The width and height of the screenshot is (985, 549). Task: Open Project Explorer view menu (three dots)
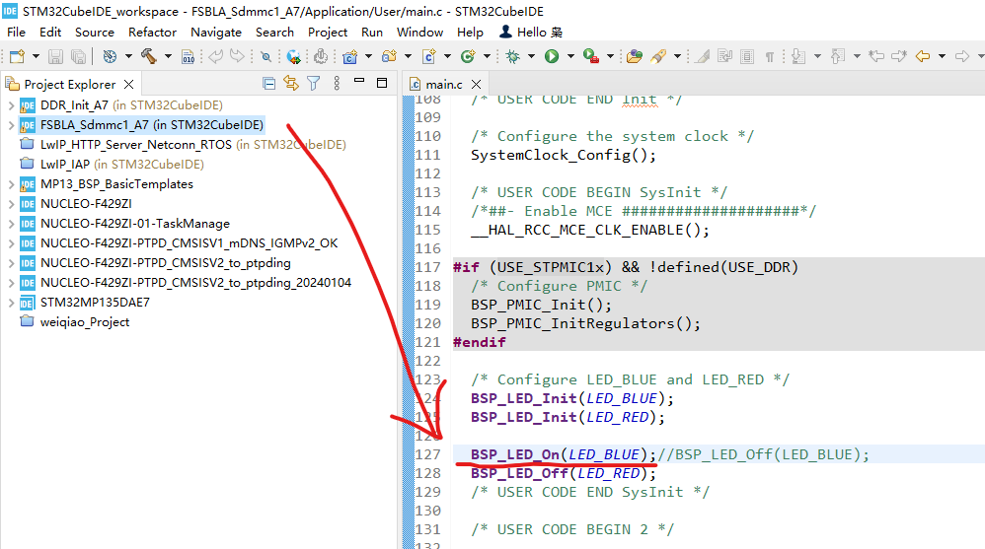point(337,84)
